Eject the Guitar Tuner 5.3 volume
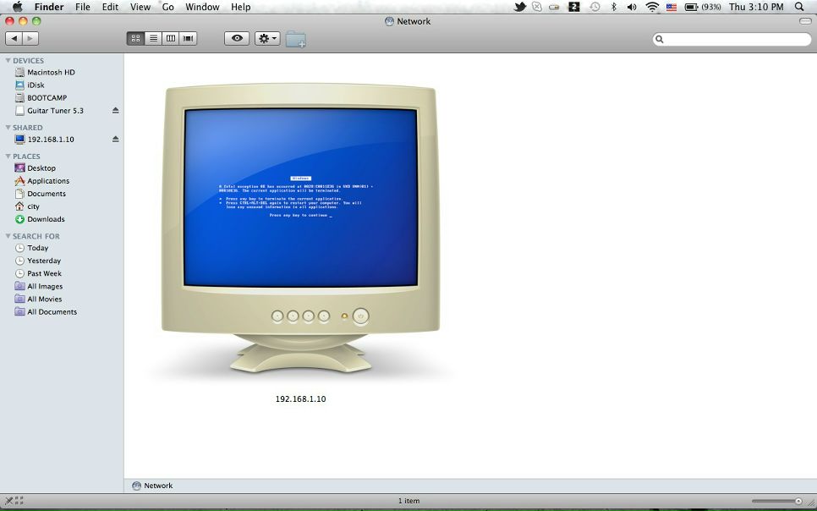The height and width of the screenshot is (511, 817). coord(116,111)
